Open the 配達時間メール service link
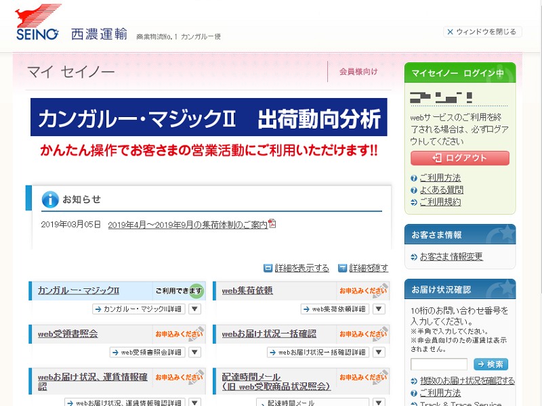542x406 pixels. pyautogui.click(x=276, y=382)
